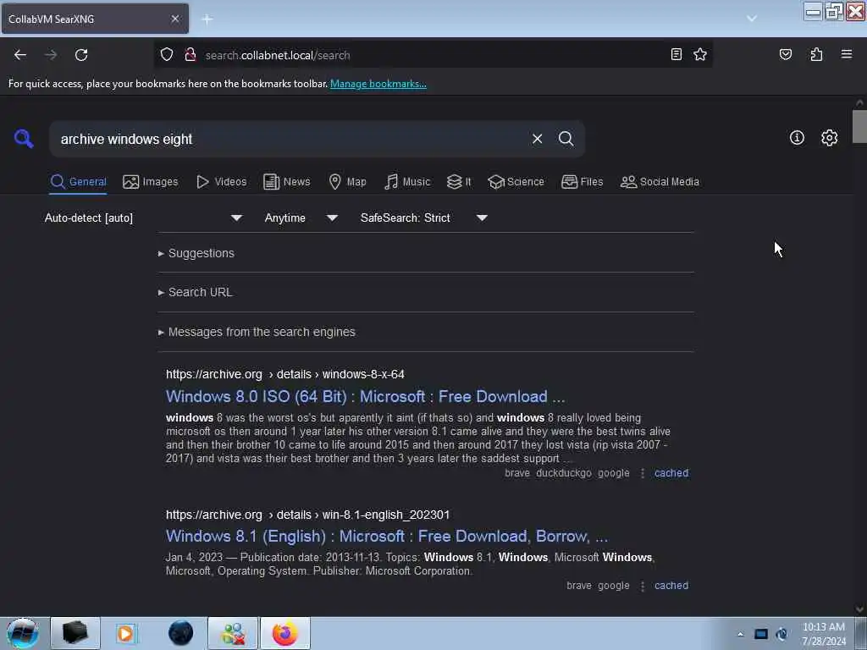This screenshot has height=650, width=867.
Task: Click the scrollbar down arrow
Action: coord(859,609)
